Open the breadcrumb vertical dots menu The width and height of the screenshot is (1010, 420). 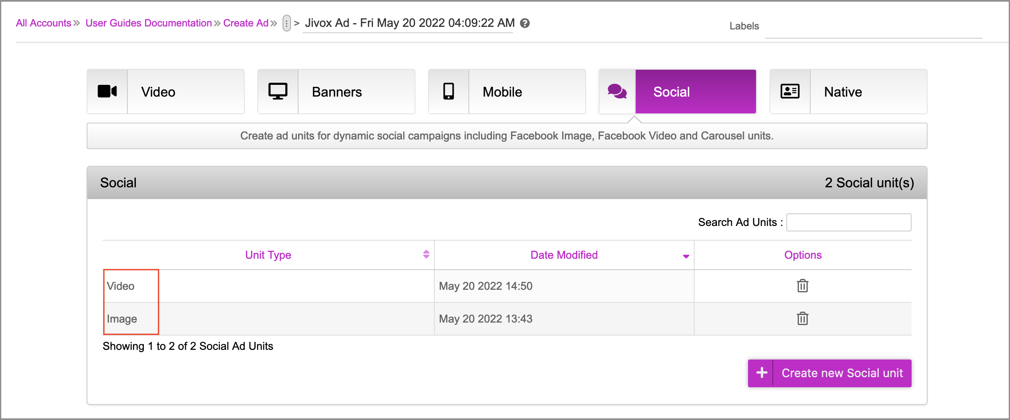coord(286,24)
